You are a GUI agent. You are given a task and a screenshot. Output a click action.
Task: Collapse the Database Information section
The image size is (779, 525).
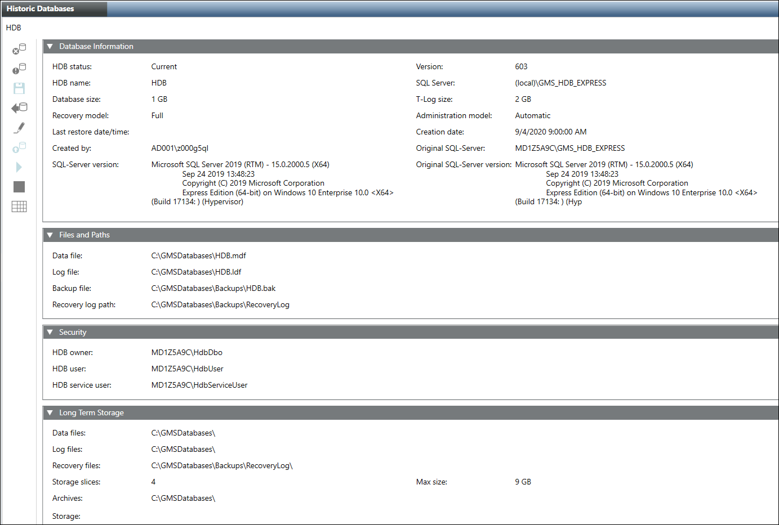pyautogui.click(x=50, y=47)
